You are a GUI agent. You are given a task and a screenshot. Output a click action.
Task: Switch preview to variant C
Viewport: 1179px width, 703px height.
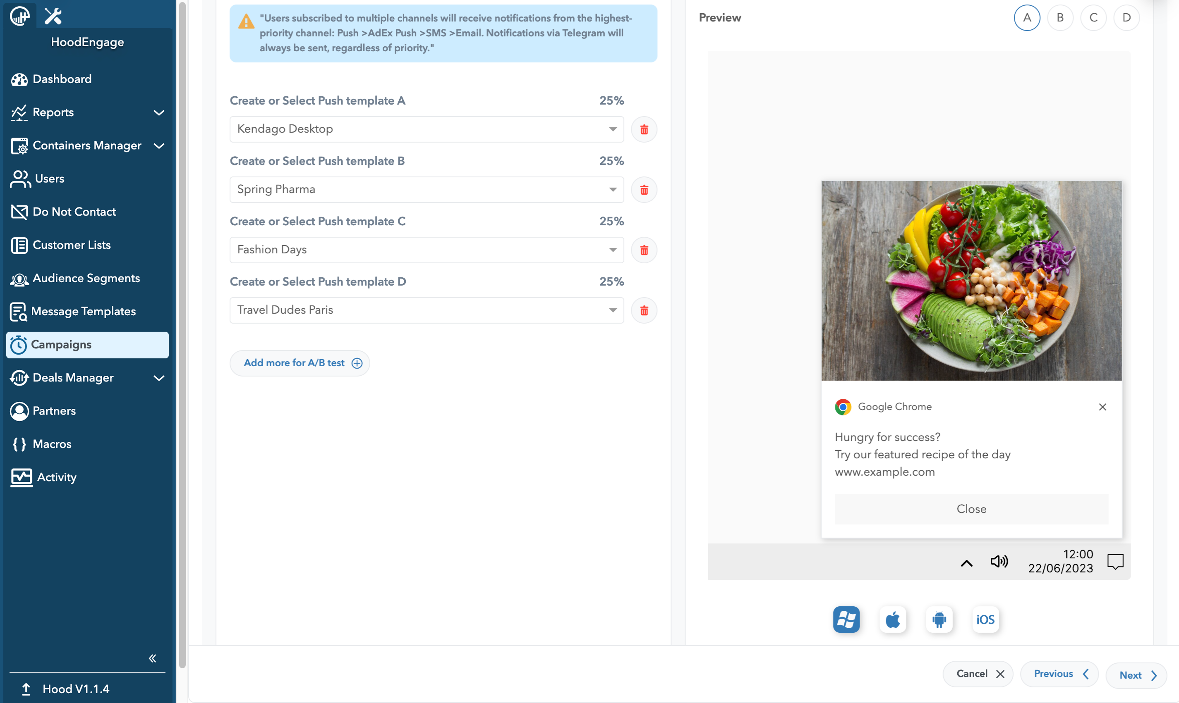click(1093, 17)
